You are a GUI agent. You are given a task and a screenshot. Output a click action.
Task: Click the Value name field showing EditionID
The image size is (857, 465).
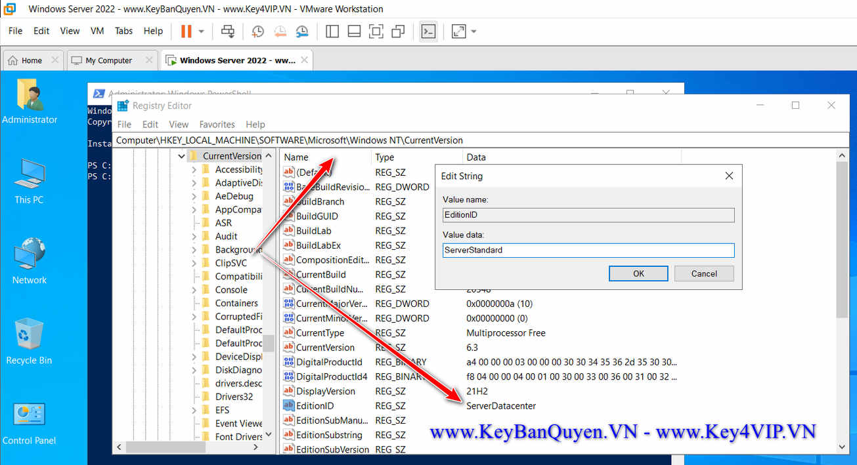coord(588,214)
